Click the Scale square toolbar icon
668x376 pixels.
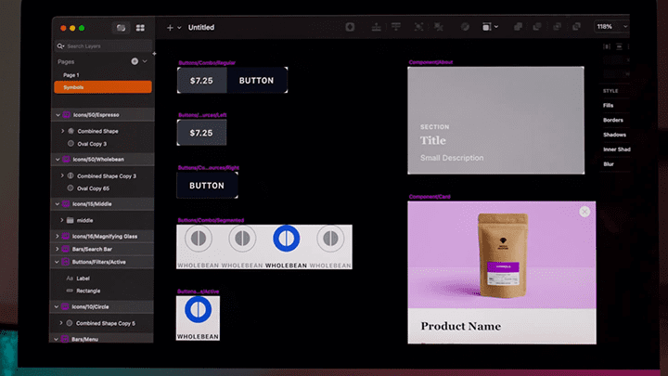[486, 27]
